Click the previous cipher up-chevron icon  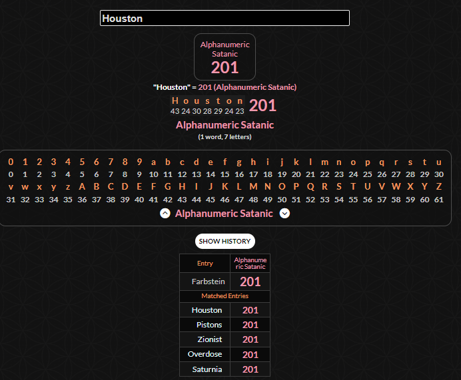[x=165, y=213]
